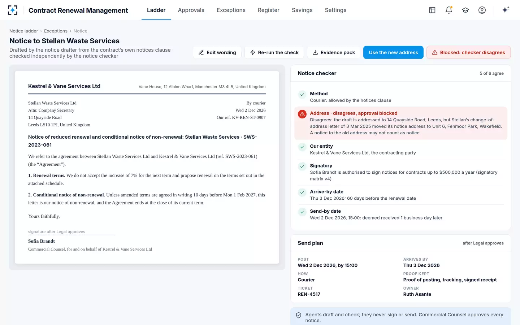The height and width of the screenshot is (325, 520).
Task: Click the Notice to Stellan Waste Services heading
Action: click(64, 41)
